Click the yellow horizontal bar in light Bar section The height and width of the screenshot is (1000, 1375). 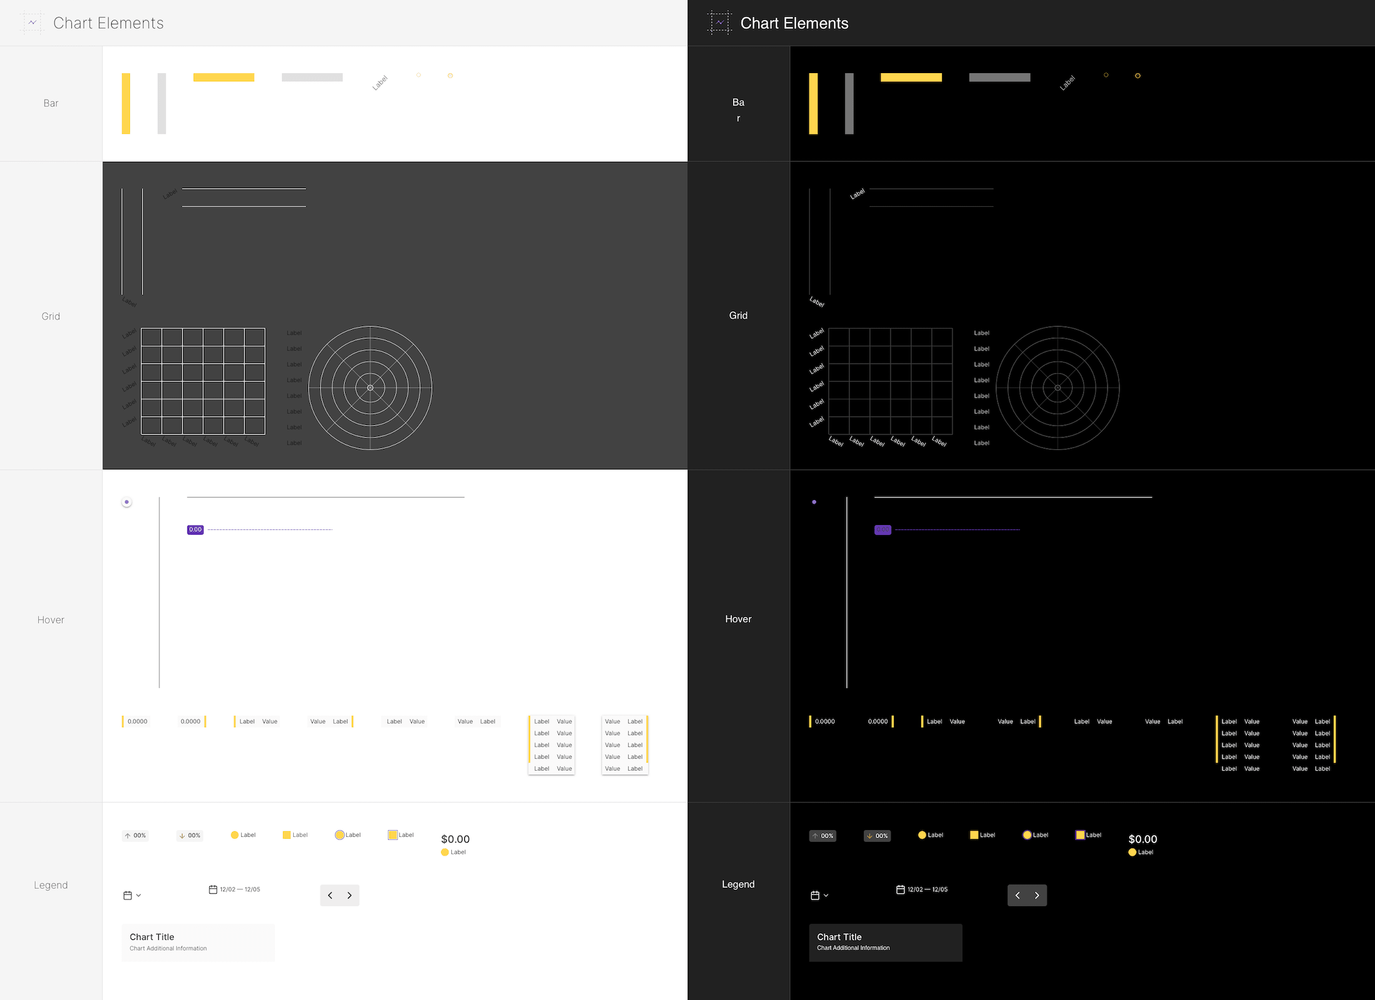pyautogui.click(x=224, y=77)
